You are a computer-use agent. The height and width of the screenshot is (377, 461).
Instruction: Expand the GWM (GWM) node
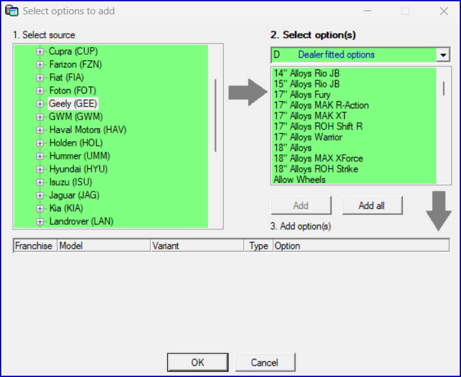coord(40,117)
